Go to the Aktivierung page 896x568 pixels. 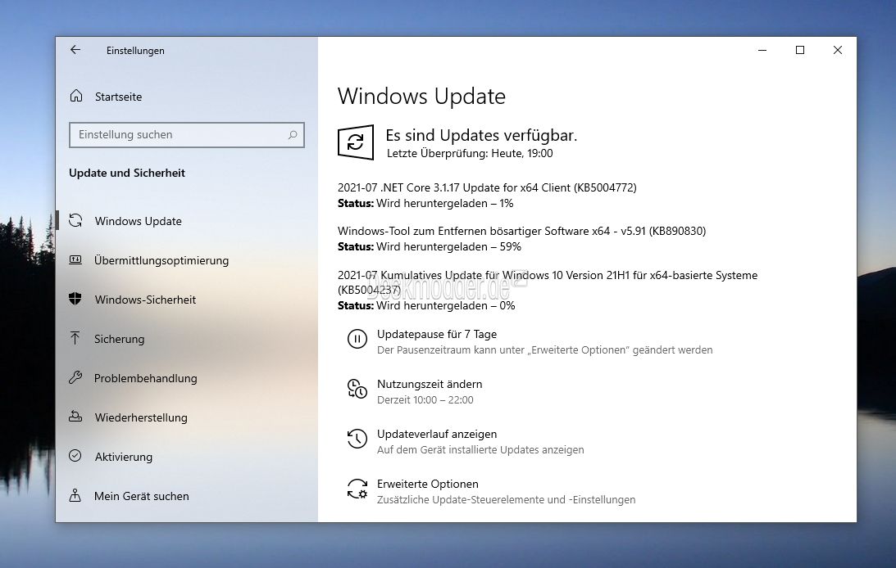click(124, 457)
